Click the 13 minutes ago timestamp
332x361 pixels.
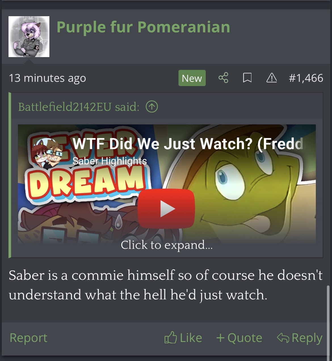[x=47, y=78]
